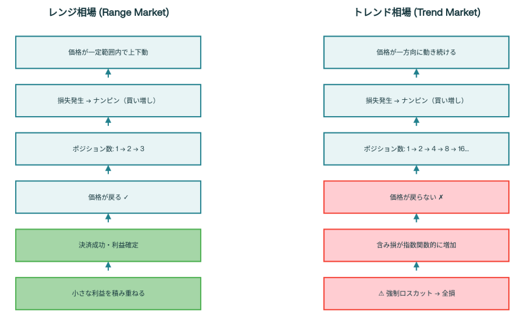The height and width of the screenshot is (317, 529).
Task: Select the green 小さな利益を積み重ねる box
Action: pyautogui.click(x=108, y=293)
